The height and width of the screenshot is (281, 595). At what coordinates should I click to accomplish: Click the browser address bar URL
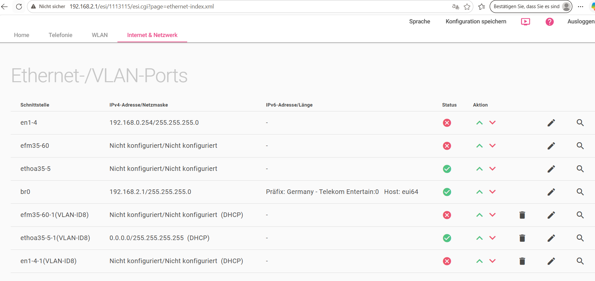point(142,6)
